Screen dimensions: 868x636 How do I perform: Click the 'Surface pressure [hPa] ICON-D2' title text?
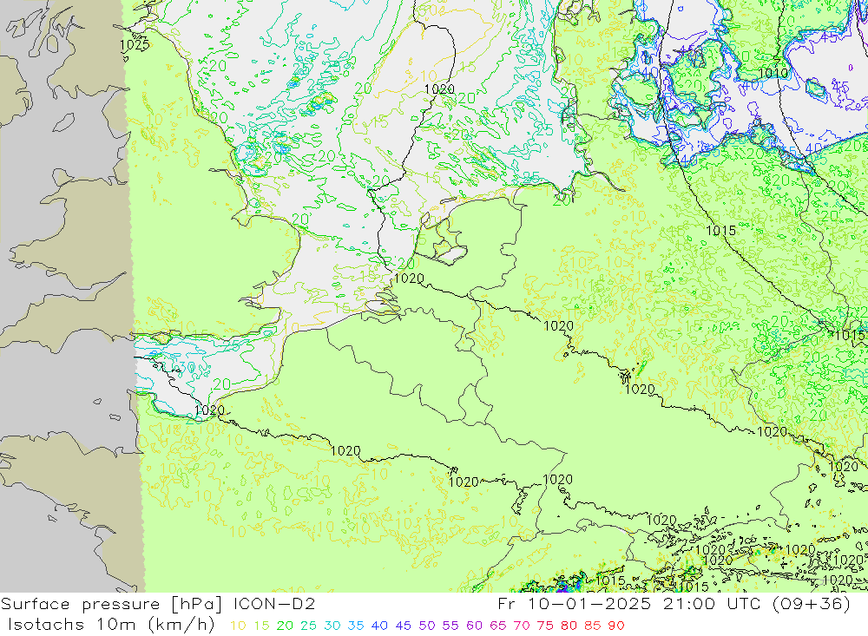158,604
